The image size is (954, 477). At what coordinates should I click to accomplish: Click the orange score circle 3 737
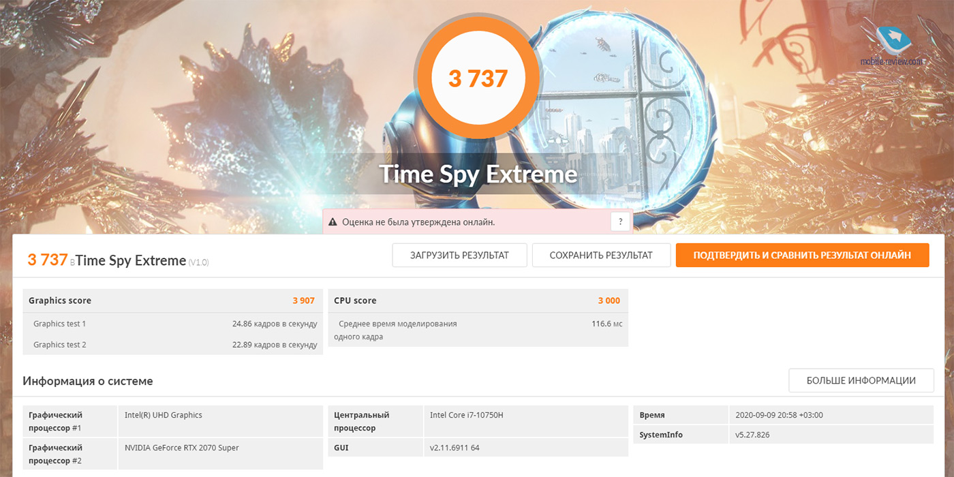478,78
